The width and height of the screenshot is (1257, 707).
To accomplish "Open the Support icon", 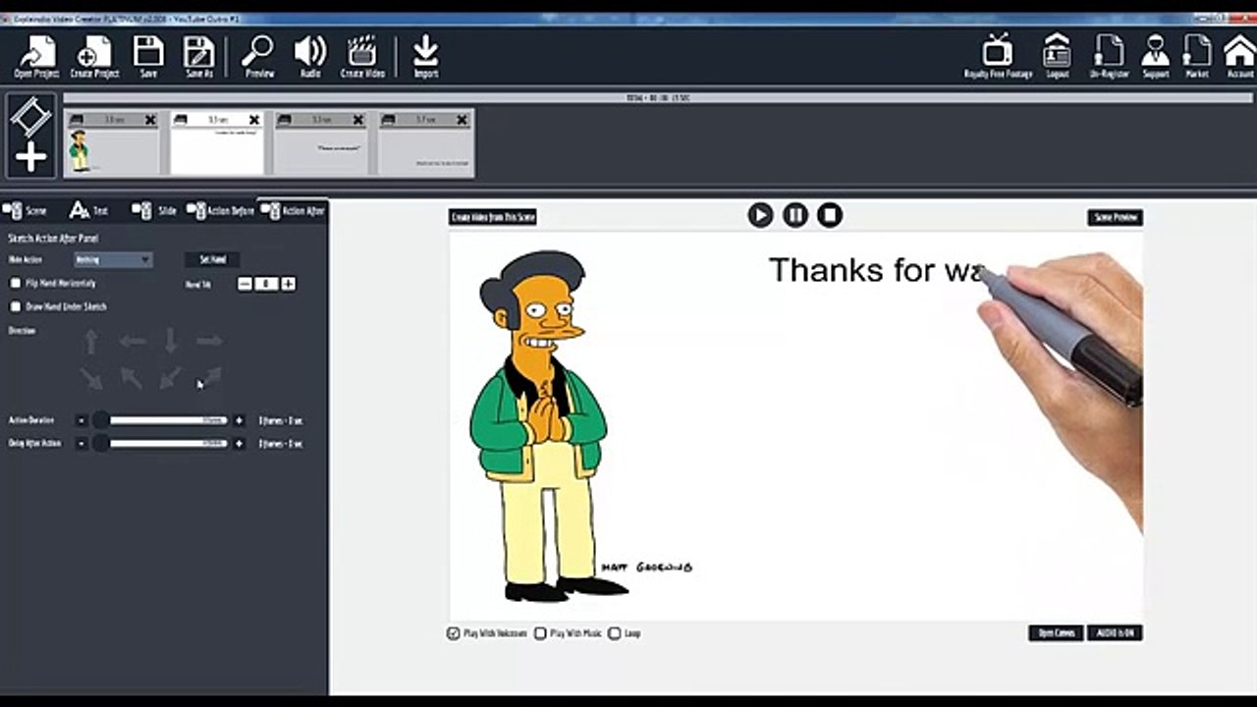I will (x=1156, y=57).
